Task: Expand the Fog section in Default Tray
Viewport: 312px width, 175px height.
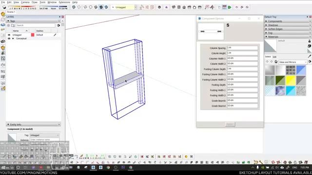Action: coord(288,33)
